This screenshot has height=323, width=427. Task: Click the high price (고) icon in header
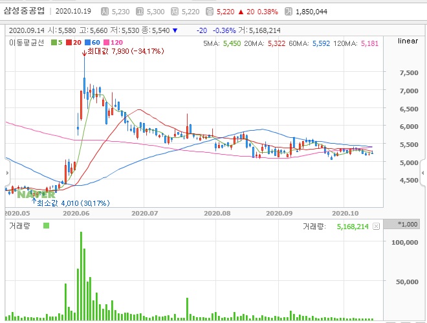140,12
